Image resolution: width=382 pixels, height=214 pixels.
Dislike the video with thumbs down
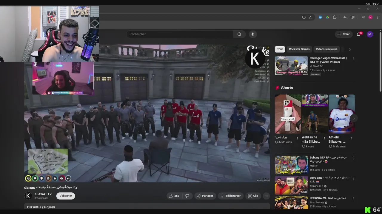(187, 196)
